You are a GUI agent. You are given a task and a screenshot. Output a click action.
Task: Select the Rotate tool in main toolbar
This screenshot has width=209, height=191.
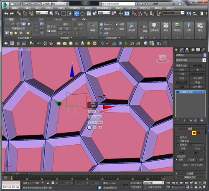[82, 13]
